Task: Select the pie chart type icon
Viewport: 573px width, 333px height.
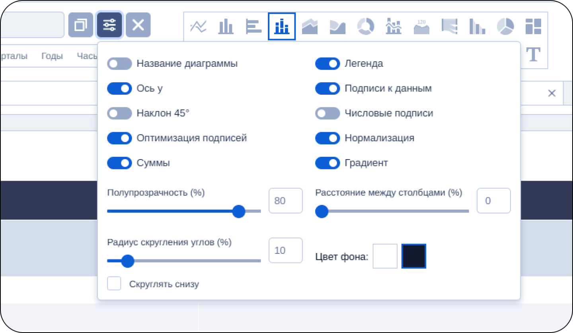Action: [x=505, y=27]
